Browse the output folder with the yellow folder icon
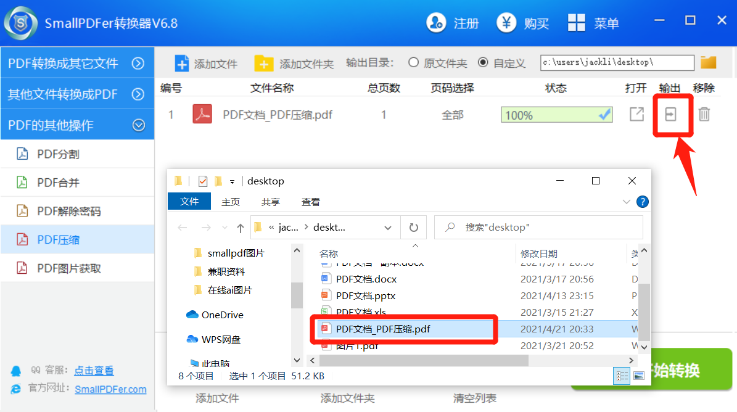The height and width of the screenshot is (412, 737). click(709, 62)
